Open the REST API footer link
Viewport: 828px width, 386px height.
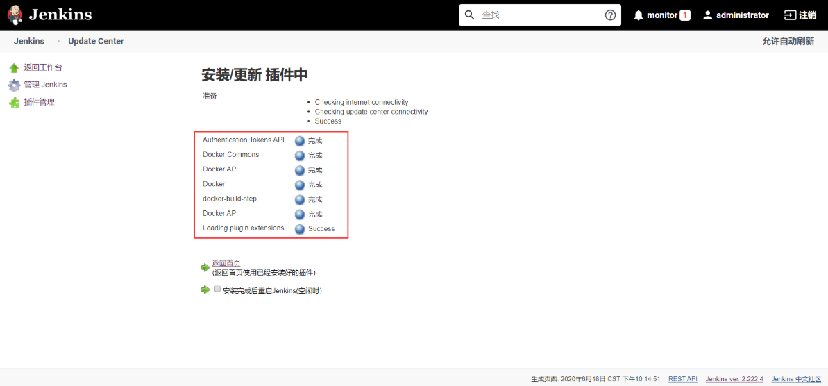683,379
